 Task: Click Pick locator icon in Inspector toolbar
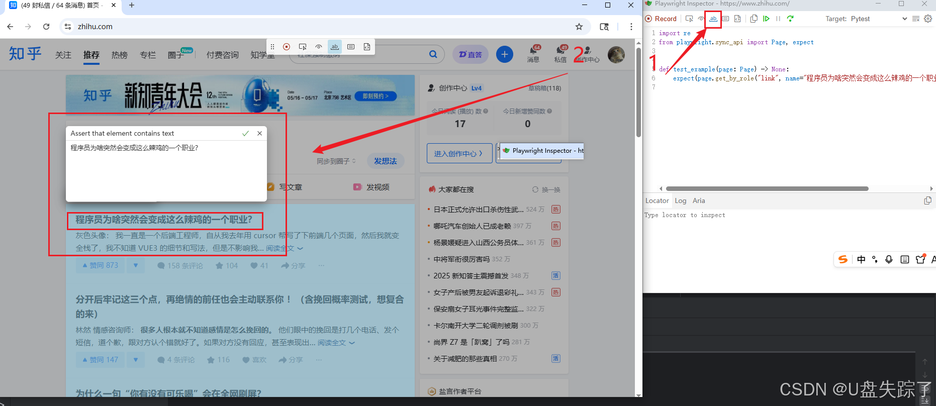coord(689,19)
